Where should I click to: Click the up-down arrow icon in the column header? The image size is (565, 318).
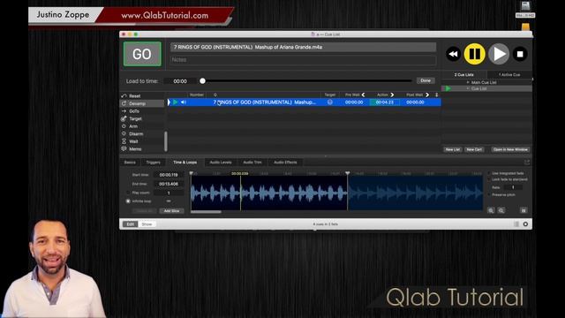click(436, 95)
